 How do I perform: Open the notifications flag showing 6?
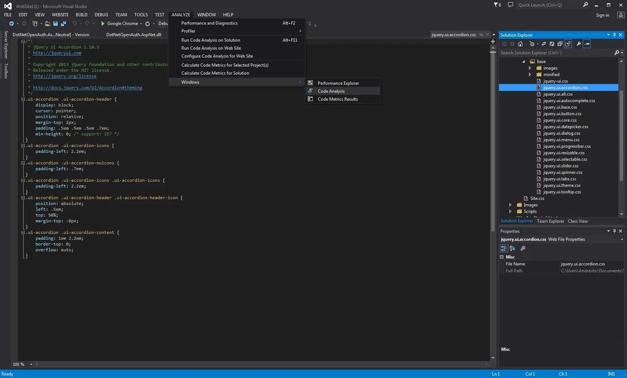(497, 5)
